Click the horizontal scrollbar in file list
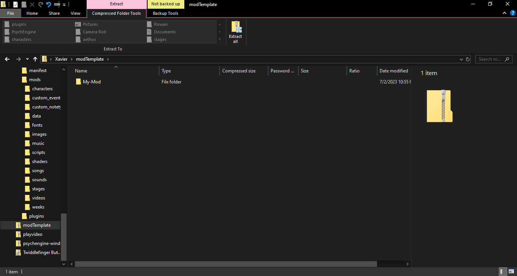517x276 pixels. point(226,264)
